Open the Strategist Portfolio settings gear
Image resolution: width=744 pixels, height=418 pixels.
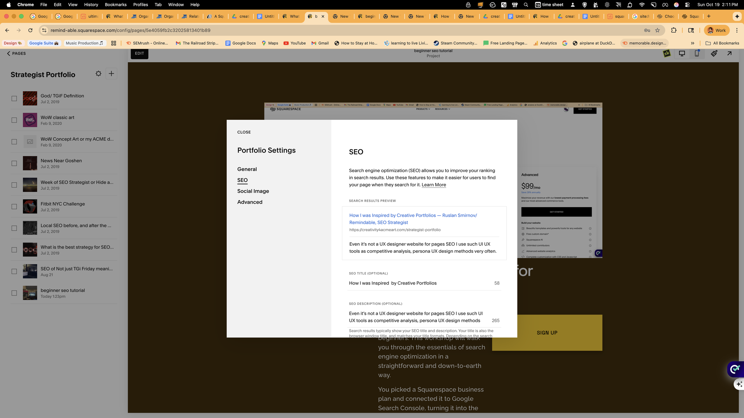click(x=98, y=74)
